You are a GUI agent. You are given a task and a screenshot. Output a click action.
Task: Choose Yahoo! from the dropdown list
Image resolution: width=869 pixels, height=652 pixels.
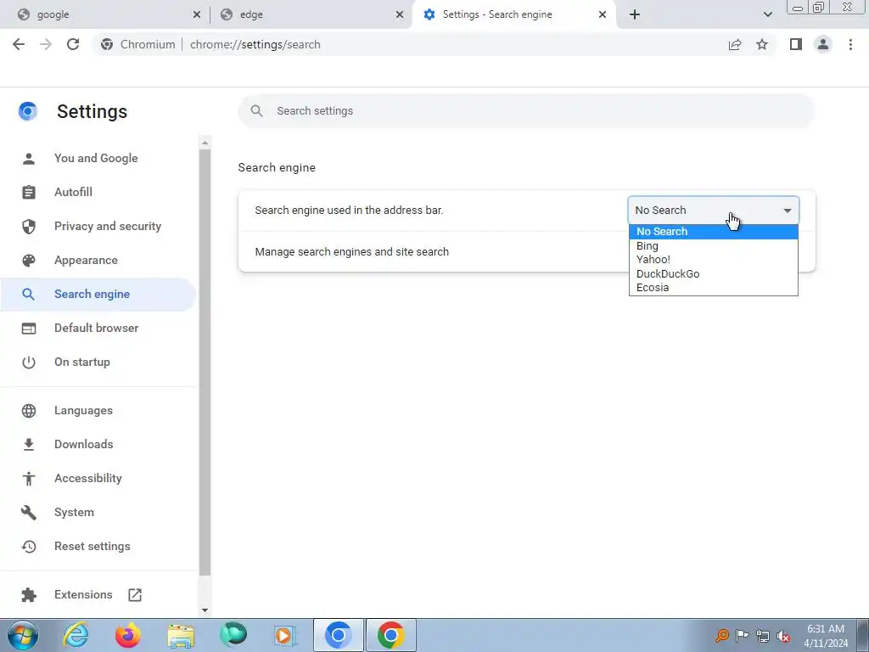point(713,260)
